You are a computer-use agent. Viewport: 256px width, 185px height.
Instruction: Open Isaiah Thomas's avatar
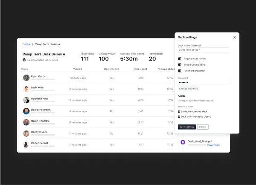coord(26,122)
